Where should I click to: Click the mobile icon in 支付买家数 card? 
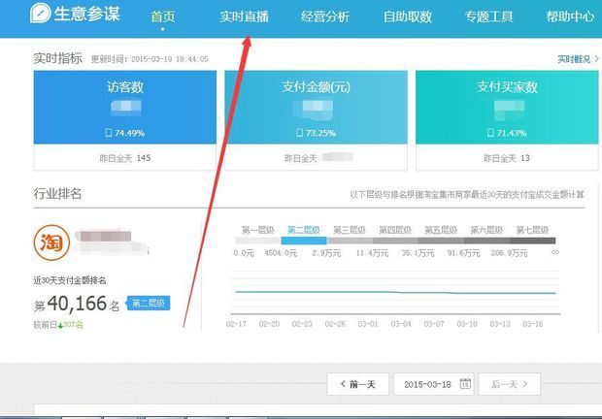(489, 132)
